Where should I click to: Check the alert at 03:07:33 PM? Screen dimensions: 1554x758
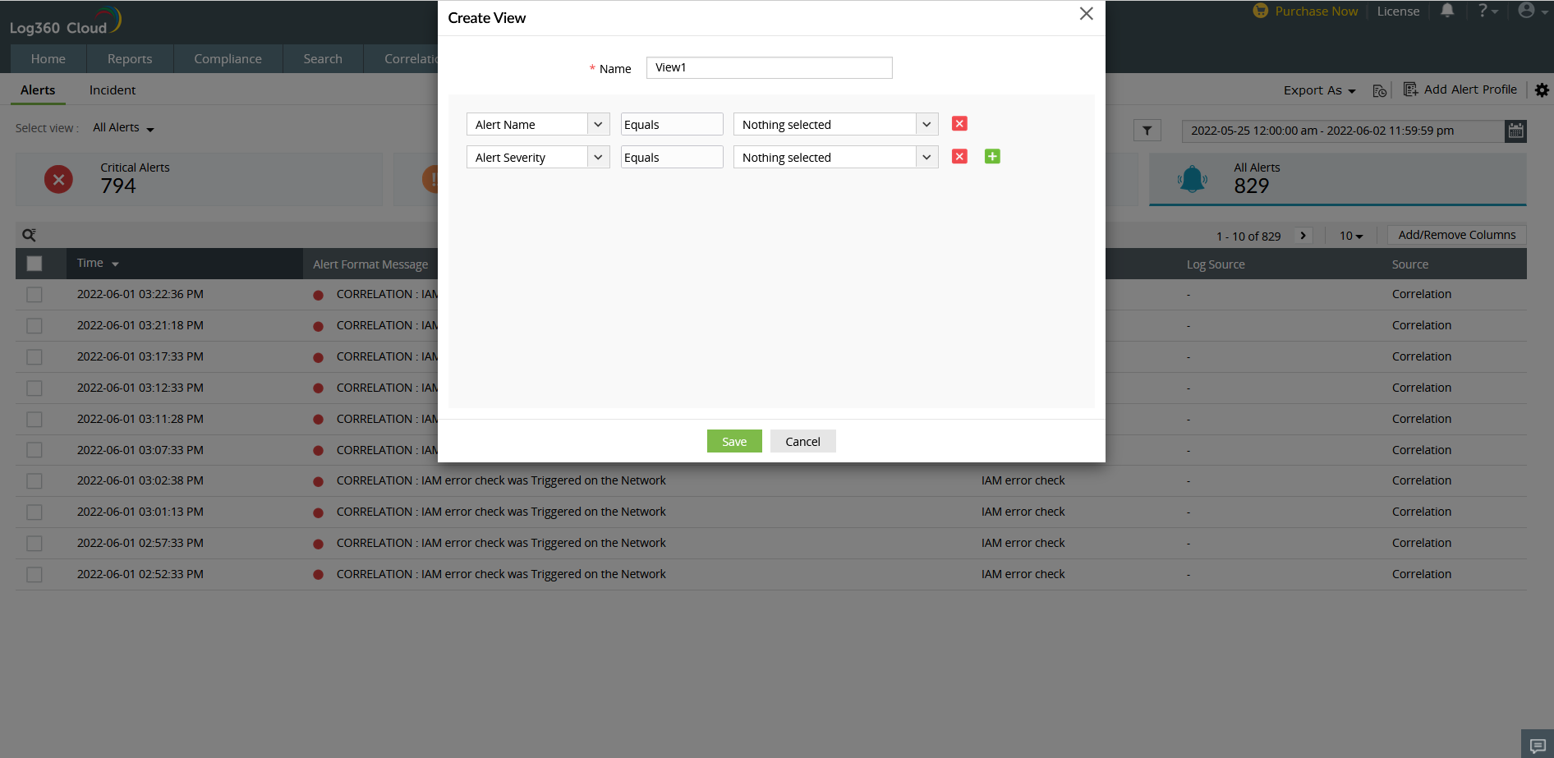(x=34, y=450)
